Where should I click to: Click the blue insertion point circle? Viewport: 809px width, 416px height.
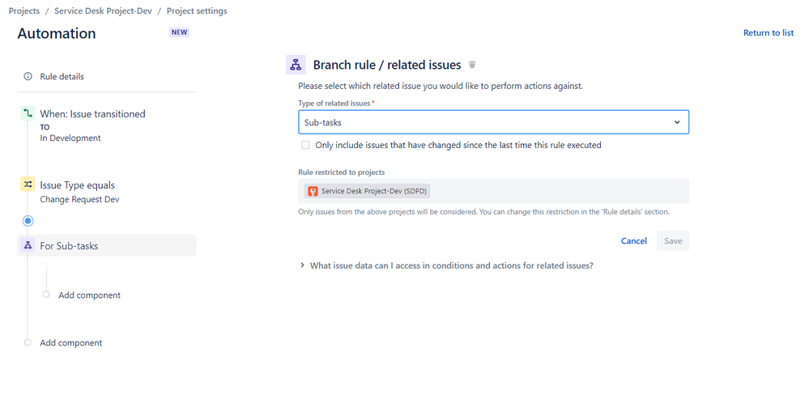(28, 221)
